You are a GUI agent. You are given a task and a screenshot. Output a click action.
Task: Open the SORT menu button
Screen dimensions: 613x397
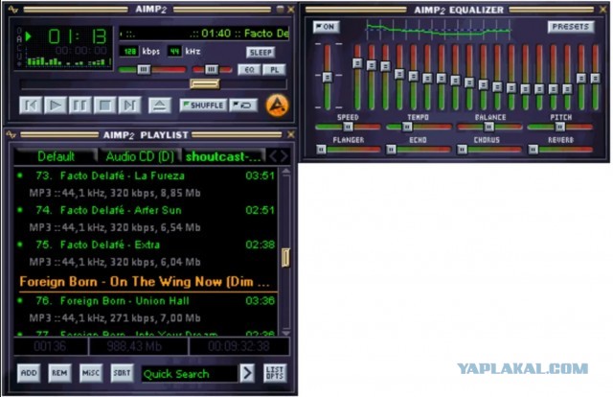point(122,373)
